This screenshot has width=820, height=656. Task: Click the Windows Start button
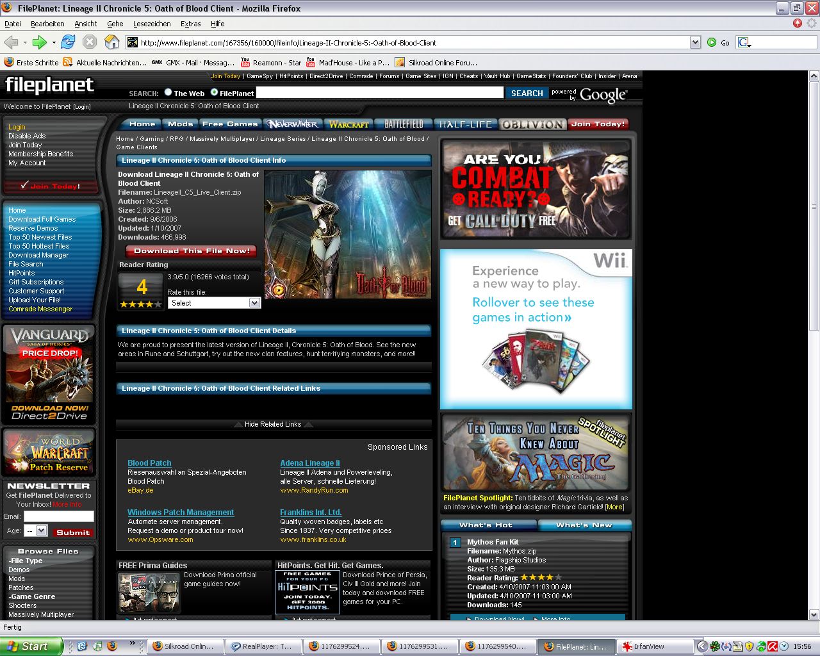pyautogui.click(x=31, y=646)
